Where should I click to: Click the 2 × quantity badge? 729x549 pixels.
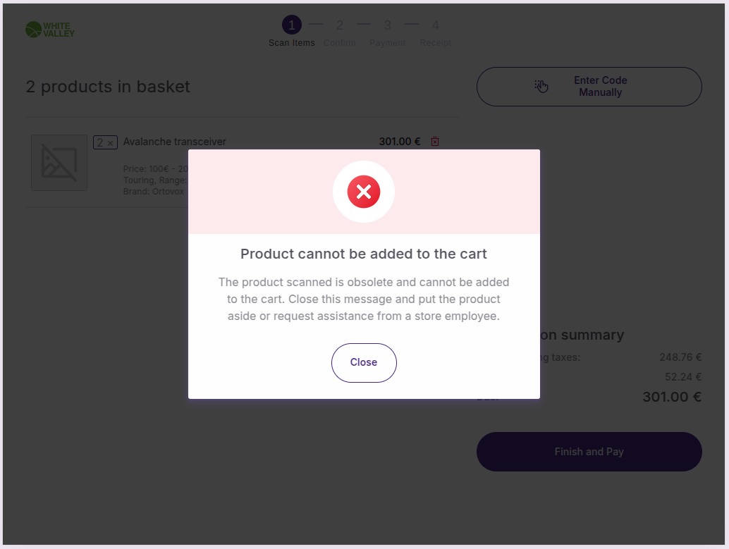[x=105, y=143]
